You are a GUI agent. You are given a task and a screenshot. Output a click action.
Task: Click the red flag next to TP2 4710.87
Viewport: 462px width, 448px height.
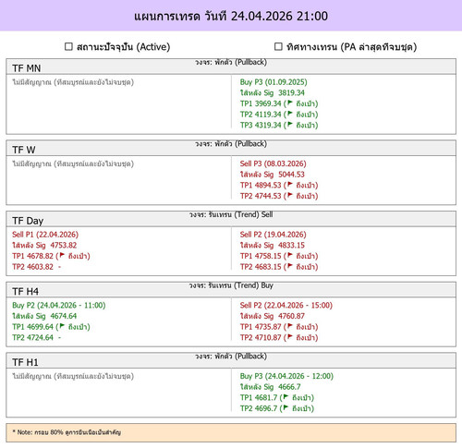click(x=290, y=337)
